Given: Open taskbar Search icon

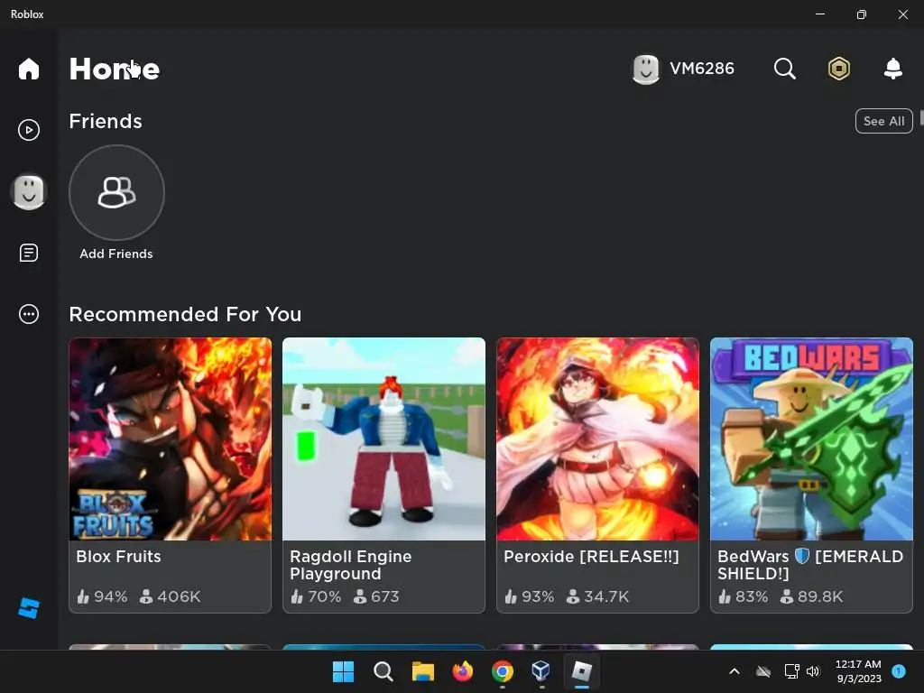Looking at the screenshot, I should point(383,671).
